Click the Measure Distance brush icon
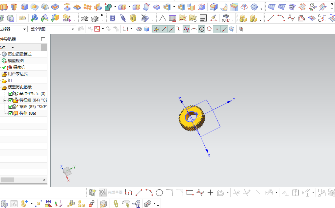 [213, 18]
